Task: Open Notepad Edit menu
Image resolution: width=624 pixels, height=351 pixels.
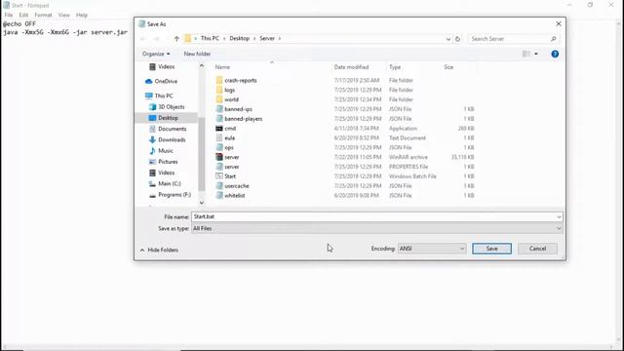Action: point(23,16)
